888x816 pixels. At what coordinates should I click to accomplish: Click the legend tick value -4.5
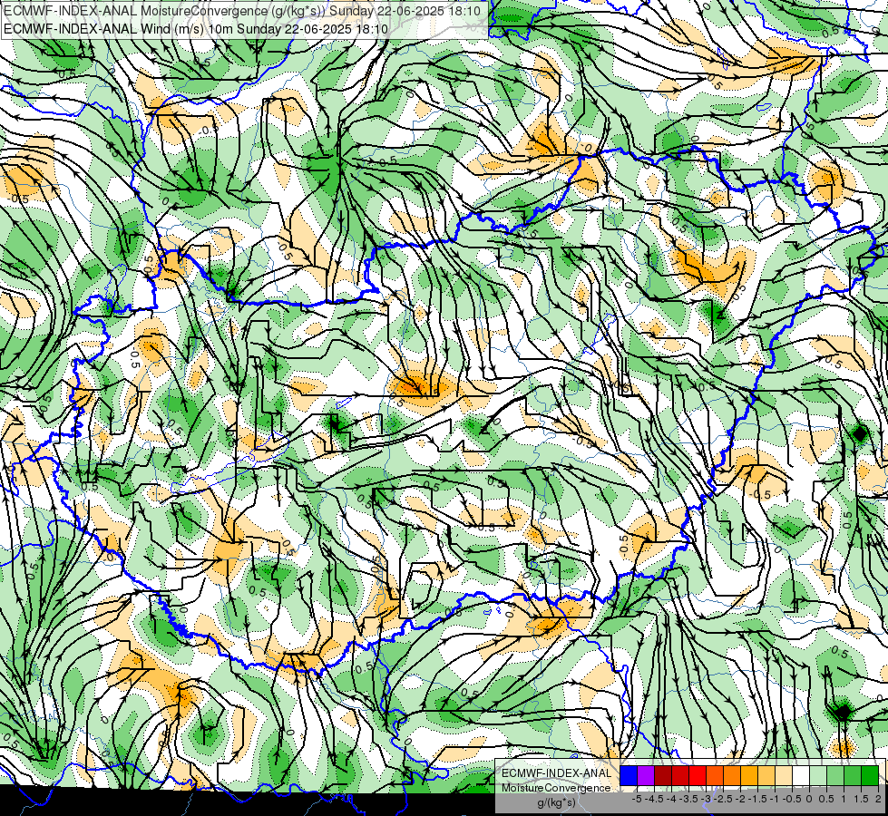pyautogui.click(x=652, y=799)
